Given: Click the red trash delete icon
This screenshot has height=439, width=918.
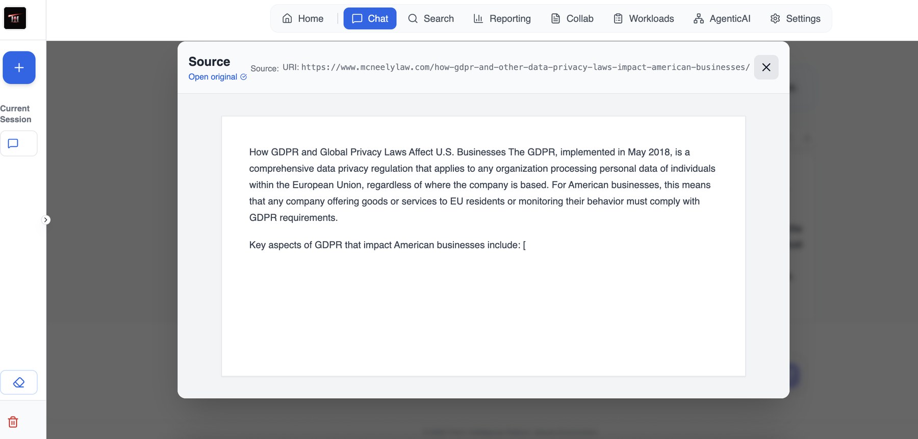Looking at the screenshot, I should [13, 422].
